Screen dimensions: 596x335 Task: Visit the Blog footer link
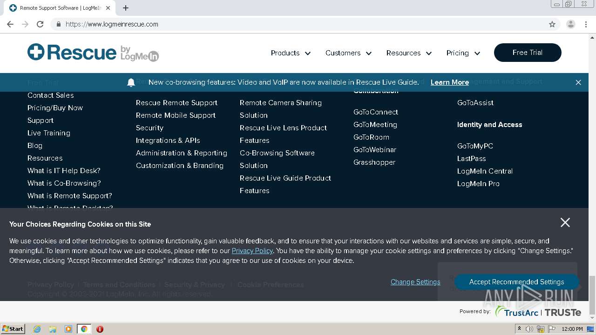pos(35,146)
